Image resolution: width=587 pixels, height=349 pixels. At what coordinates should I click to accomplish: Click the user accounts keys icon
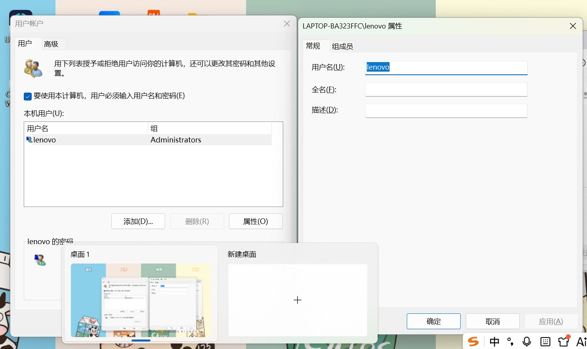33,68
